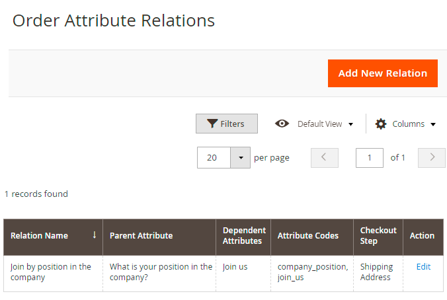Open the Filters panel
447x300 pixels.
[x=226, y=124]
